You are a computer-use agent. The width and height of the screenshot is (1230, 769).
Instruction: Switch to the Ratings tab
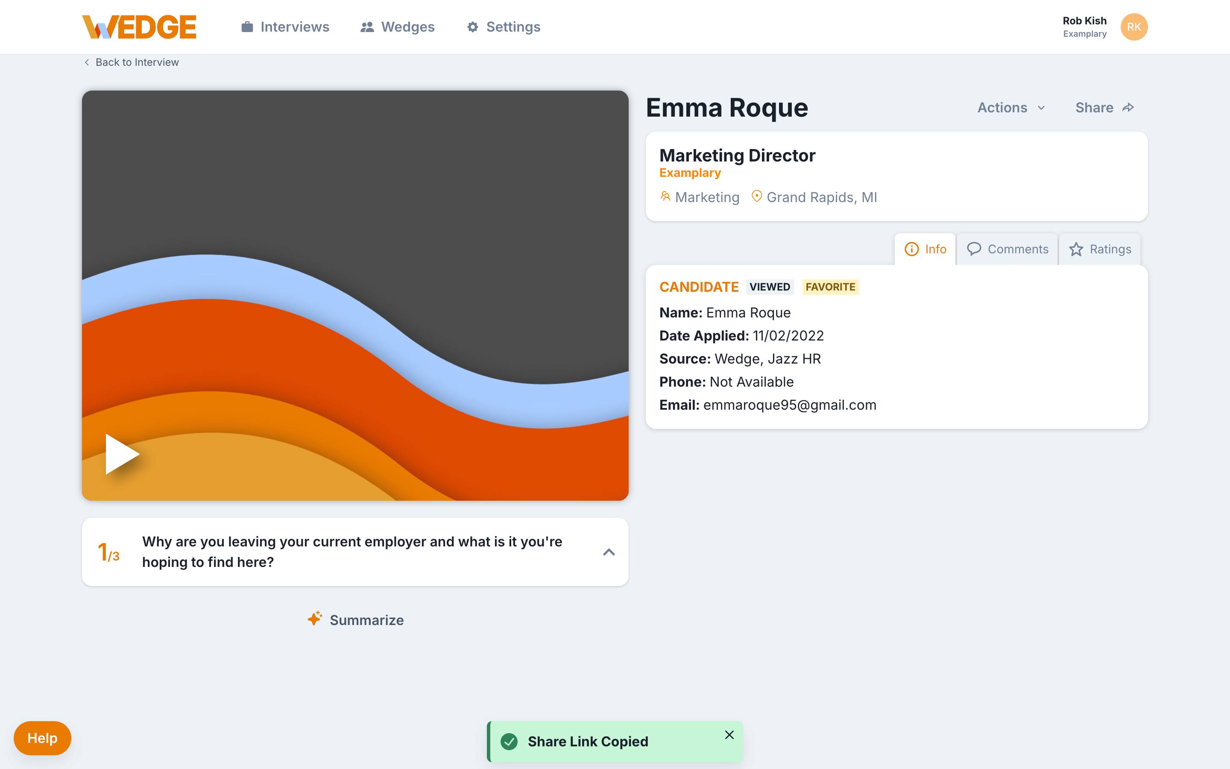pos(1100,249)
